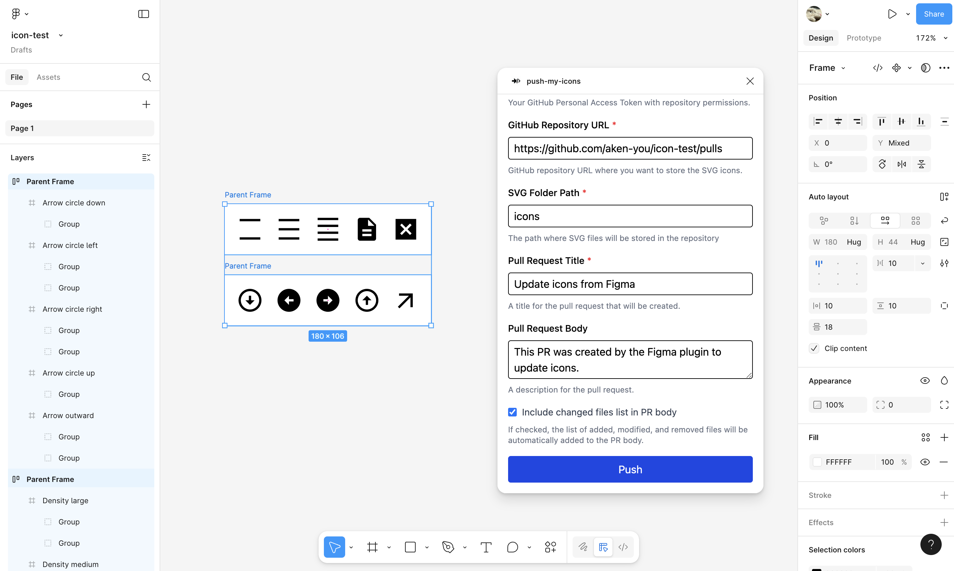This screenshot has height=571, width=954.
Task: Open the user avatar account dropdown
Action: (818, 14)
